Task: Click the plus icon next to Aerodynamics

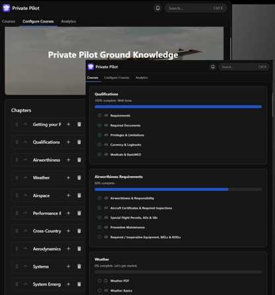Action: (x=68, y=249)
